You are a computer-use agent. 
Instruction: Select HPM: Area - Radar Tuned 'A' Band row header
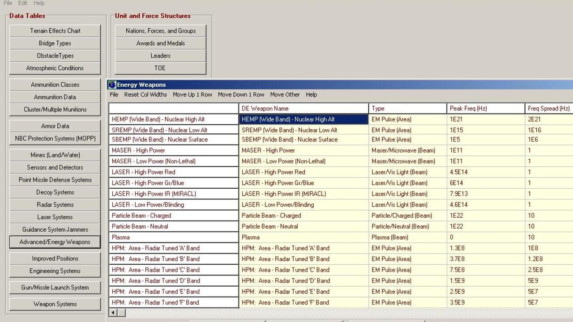tap(174, 248)
